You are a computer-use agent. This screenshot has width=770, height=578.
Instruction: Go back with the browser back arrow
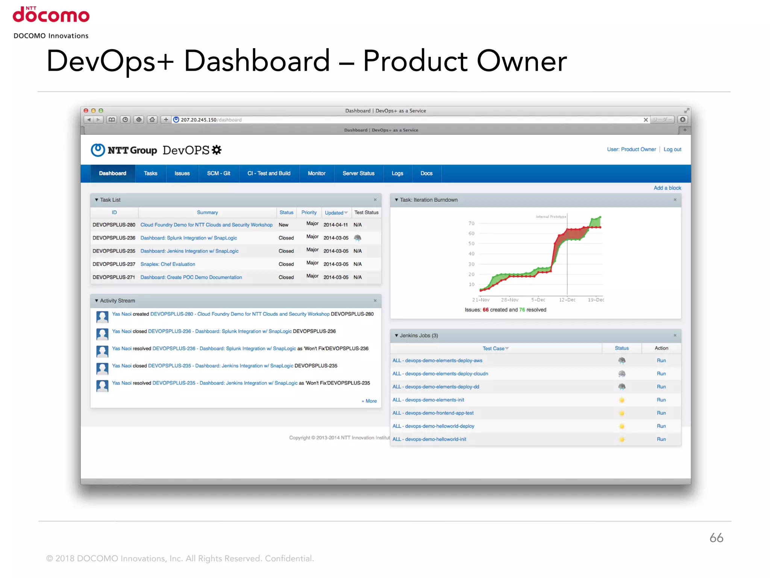tap(89, 120)
